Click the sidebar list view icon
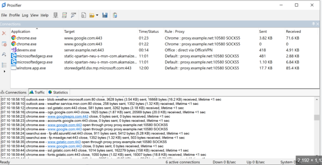Screen dimensions: 322x165 4,65
